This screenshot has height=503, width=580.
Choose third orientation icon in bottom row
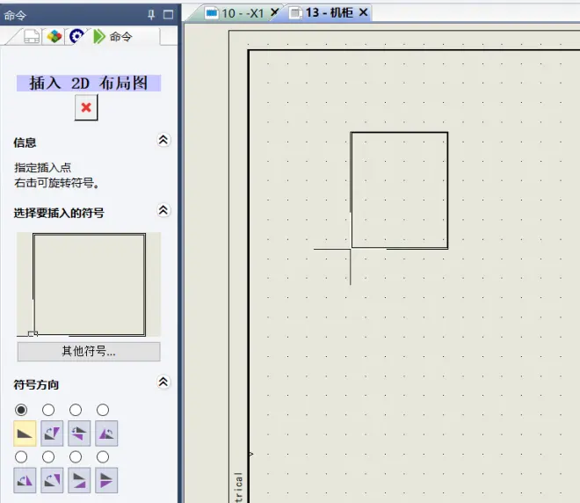click(79, 480)
